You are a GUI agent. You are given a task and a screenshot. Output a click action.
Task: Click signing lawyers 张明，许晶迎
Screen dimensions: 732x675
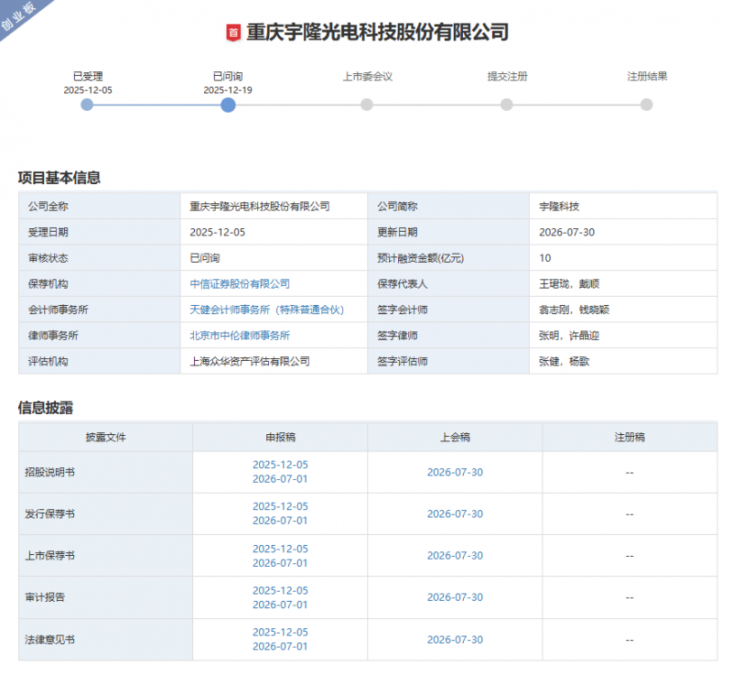(x=569, y=335)
